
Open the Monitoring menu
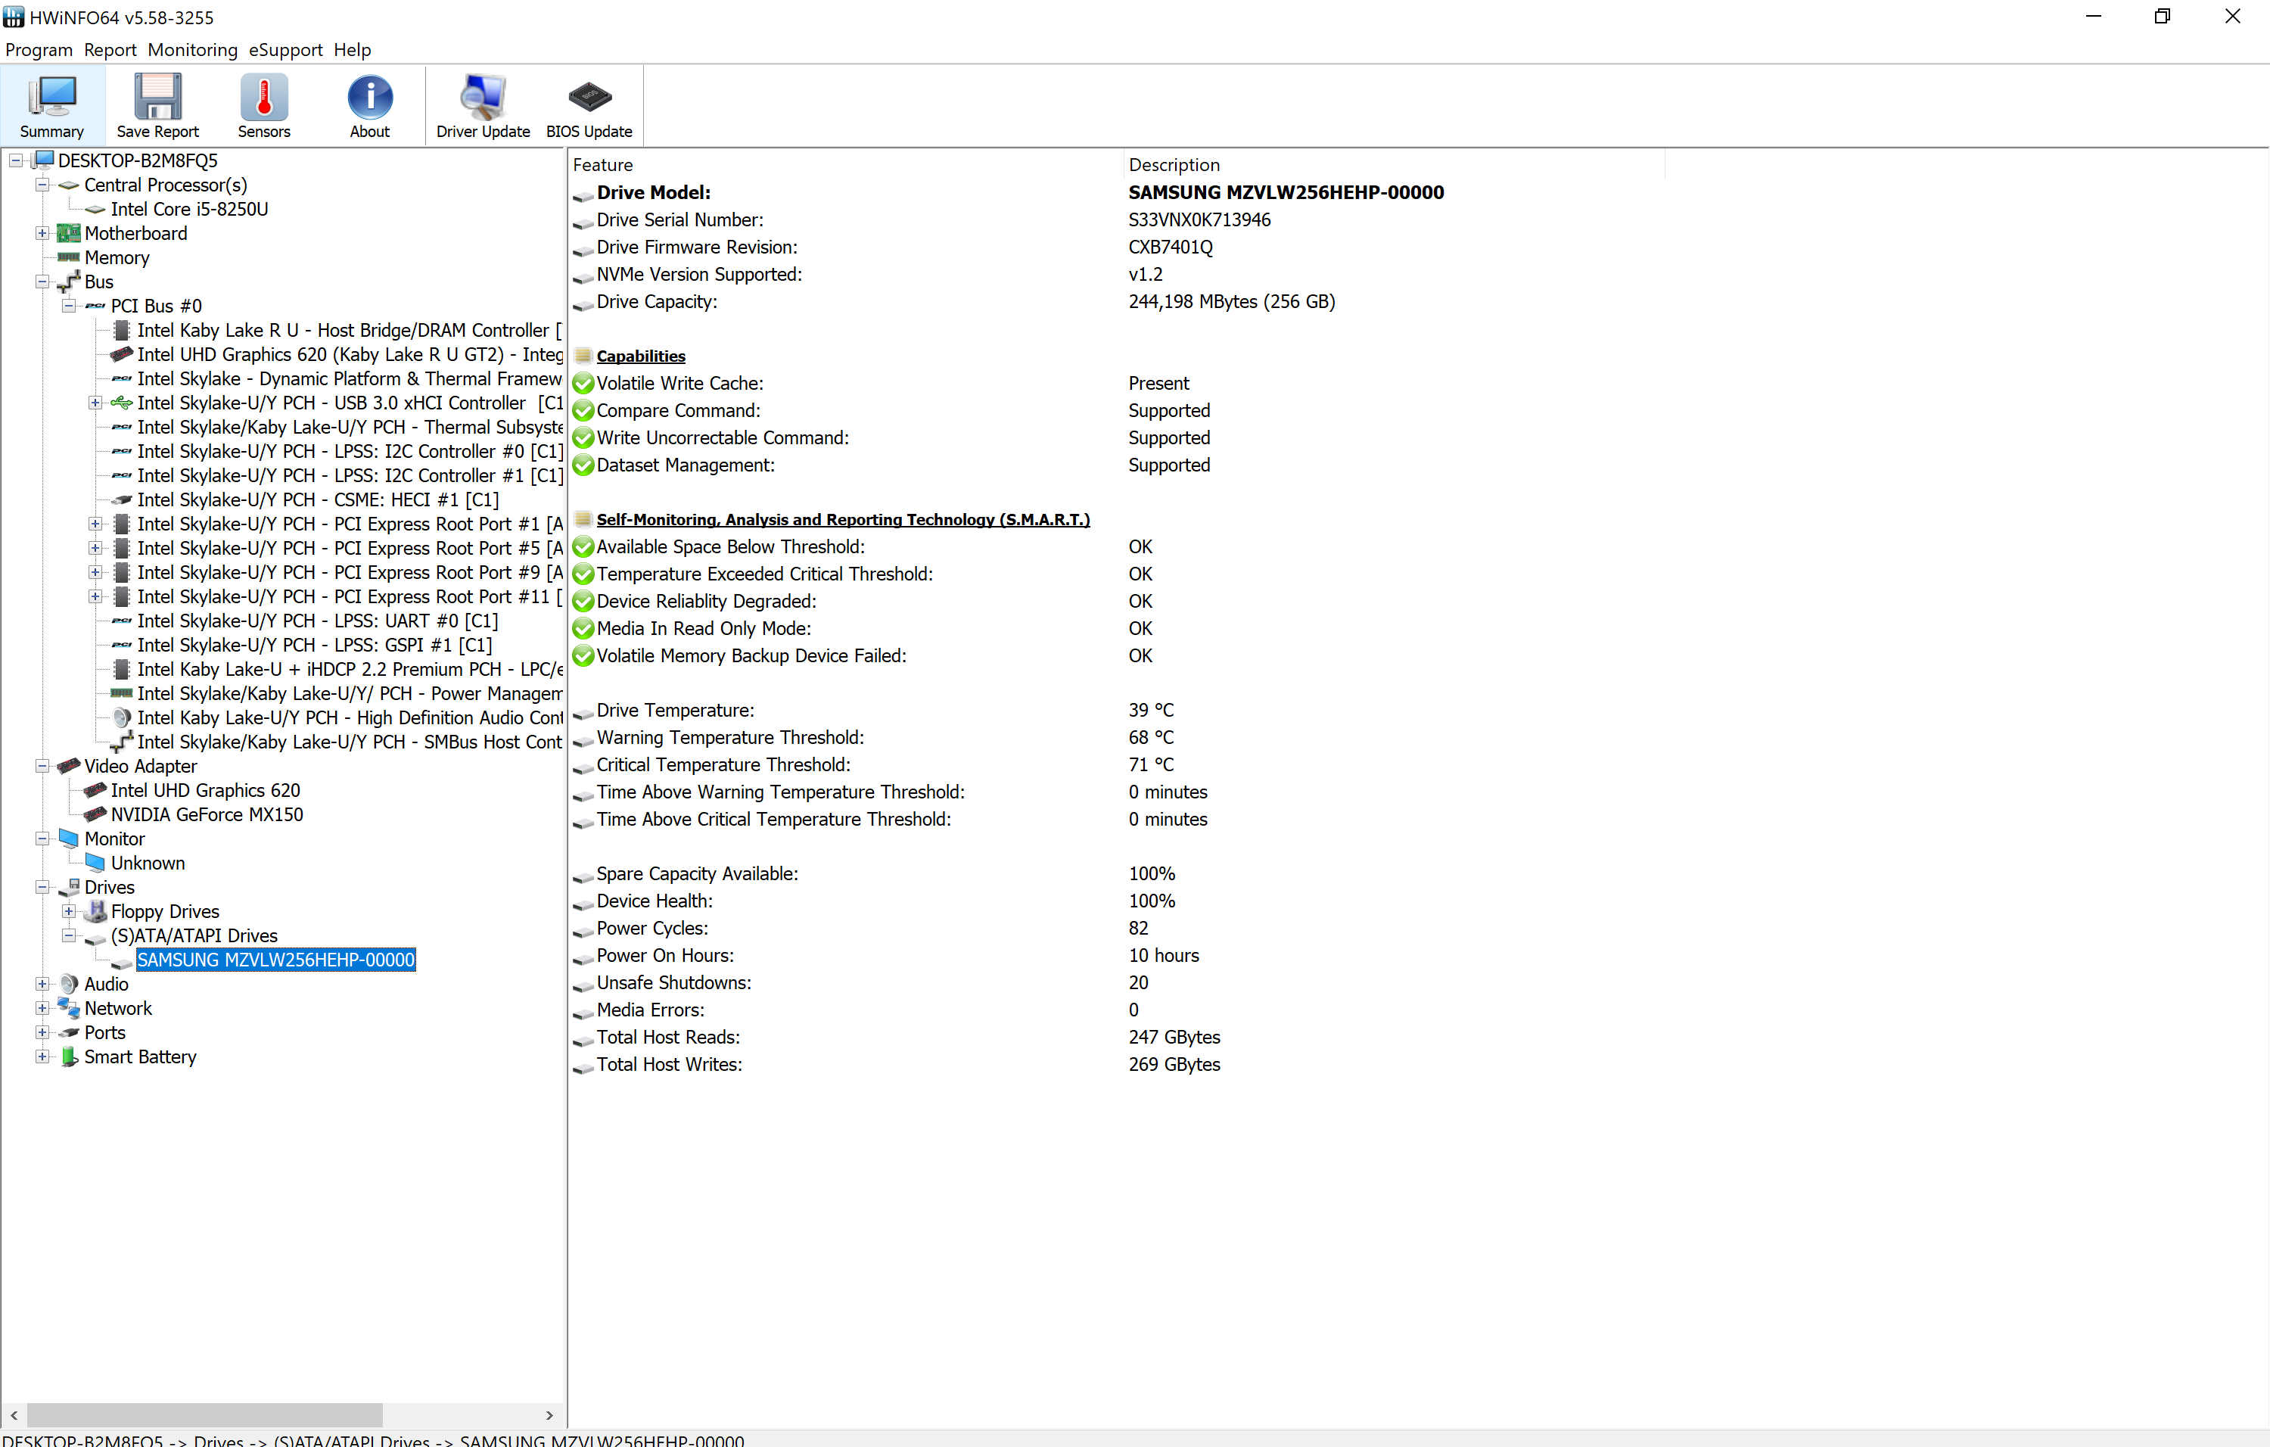(x=192, y=50)
